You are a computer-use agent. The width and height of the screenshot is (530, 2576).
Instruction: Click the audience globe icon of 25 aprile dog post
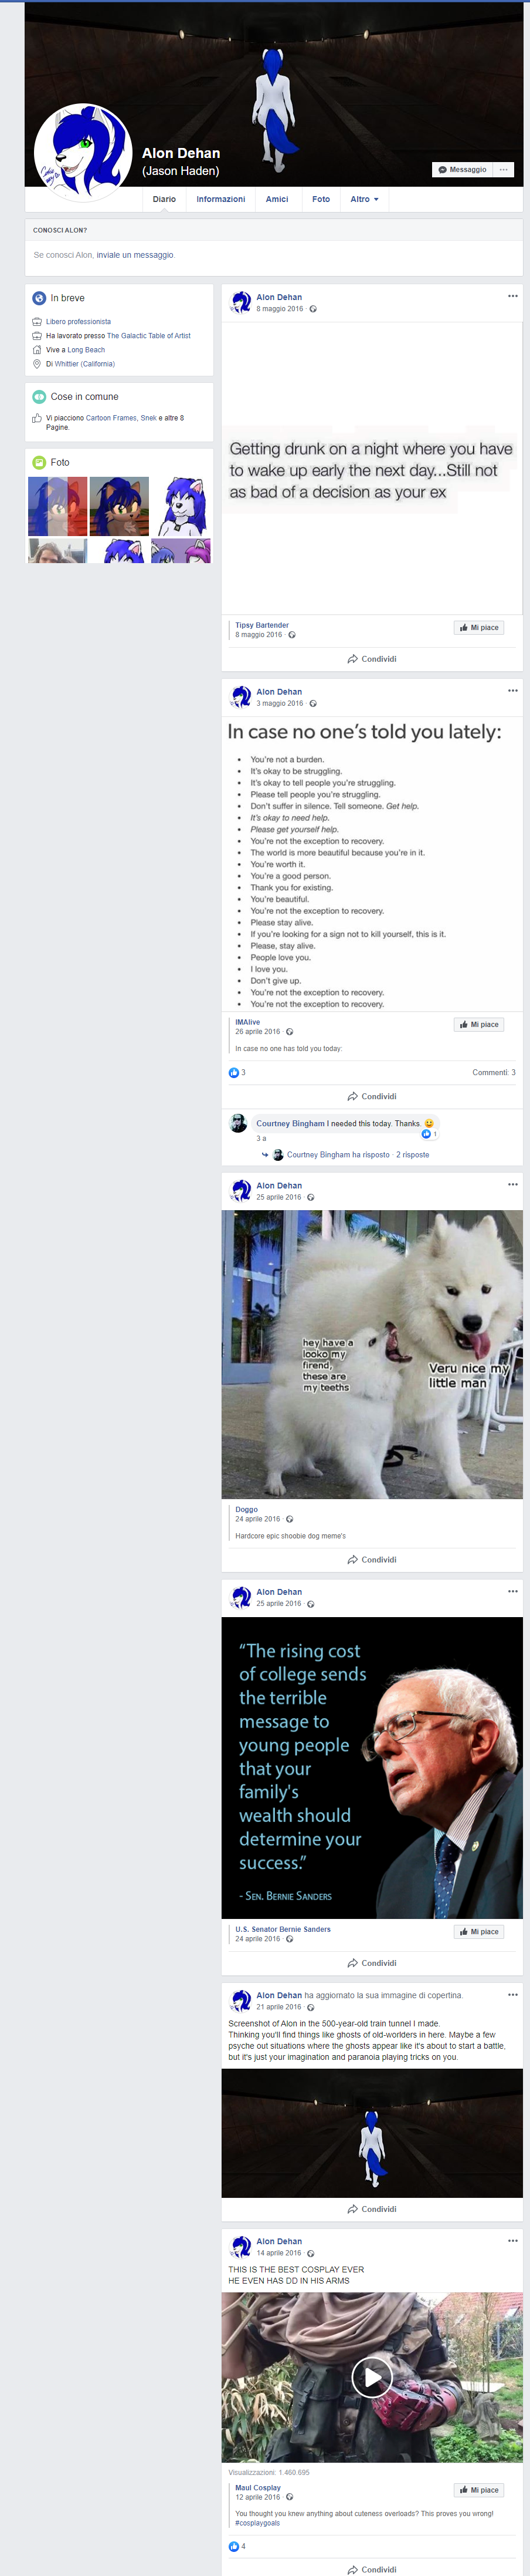point(310,1197)
